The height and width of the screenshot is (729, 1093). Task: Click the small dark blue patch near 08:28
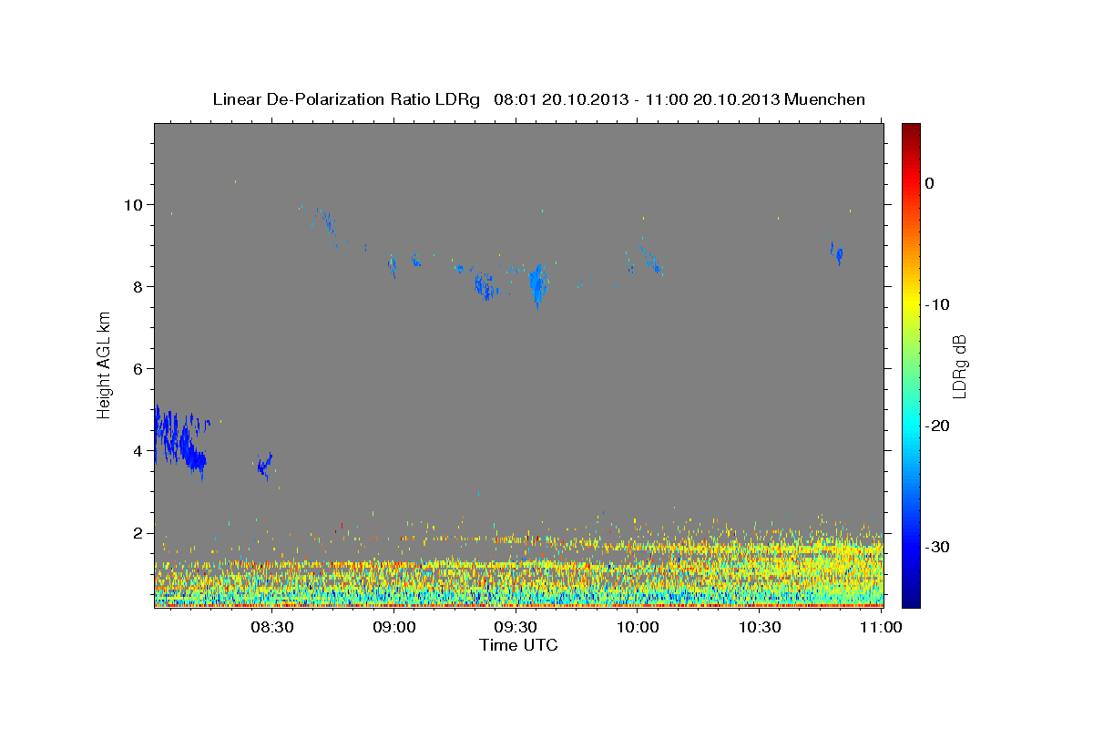pyautogui.click(x=264, y=465)
